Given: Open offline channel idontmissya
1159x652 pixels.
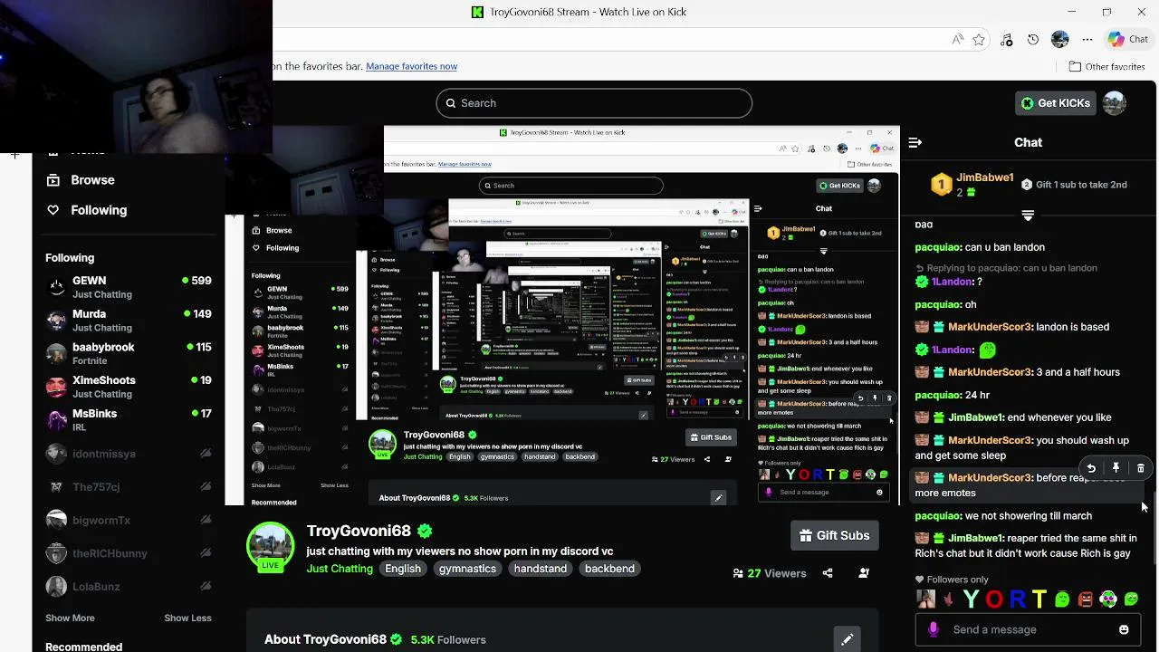Looking at the screenshot, I should 128,454.
